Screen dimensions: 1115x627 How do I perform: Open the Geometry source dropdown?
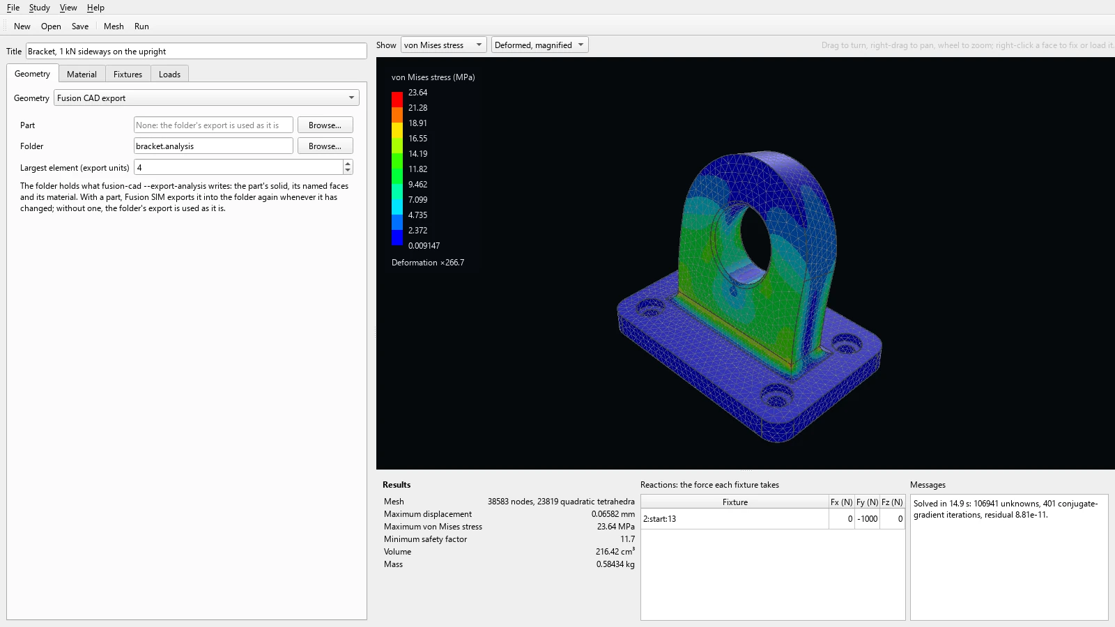click(206, 98)
